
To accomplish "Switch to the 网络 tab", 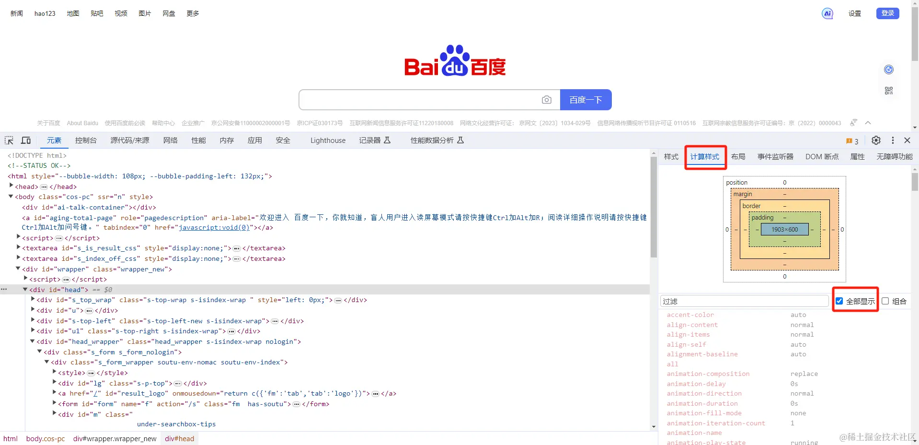I will tap(170, 141).
